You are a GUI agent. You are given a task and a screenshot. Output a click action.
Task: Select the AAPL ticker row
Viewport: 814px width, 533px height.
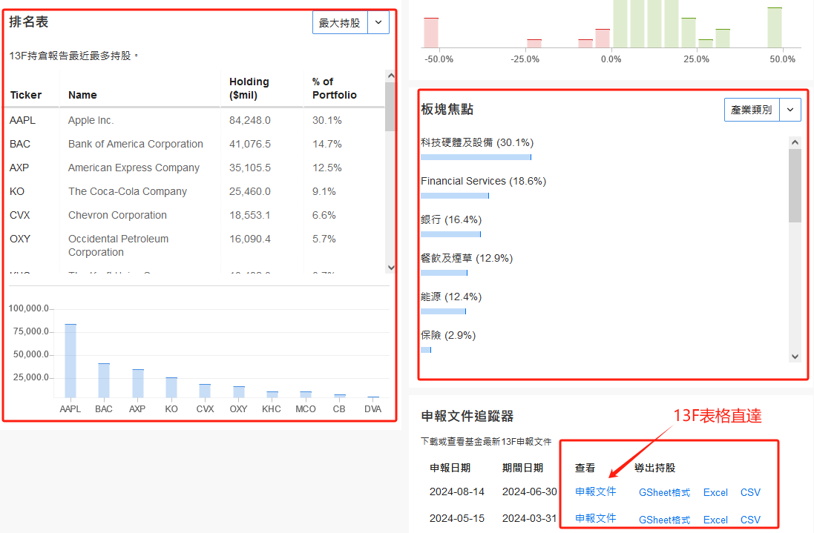coord(22,120)
